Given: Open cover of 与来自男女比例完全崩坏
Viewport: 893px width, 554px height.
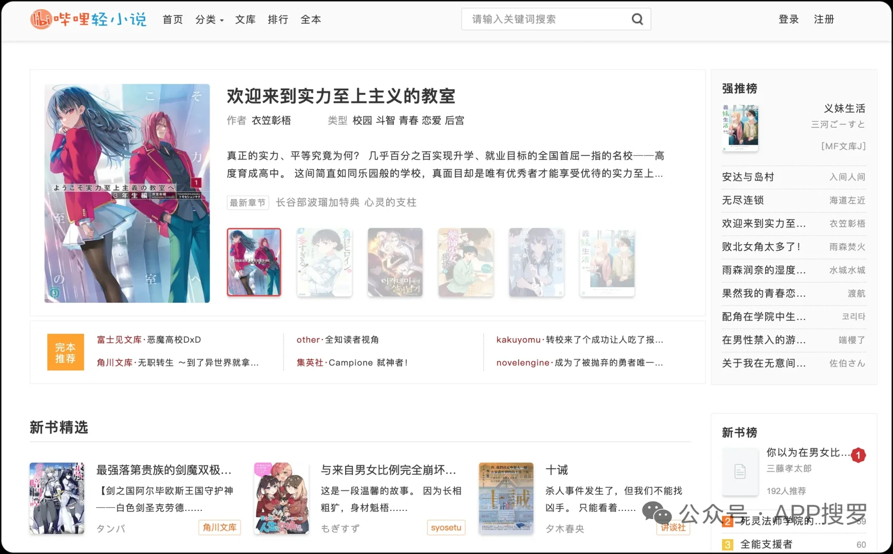Looking at the screenshot, I should (x=281, y=499).
